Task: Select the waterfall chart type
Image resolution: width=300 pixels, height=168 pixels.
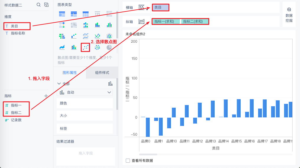Action: click(74, 36)
